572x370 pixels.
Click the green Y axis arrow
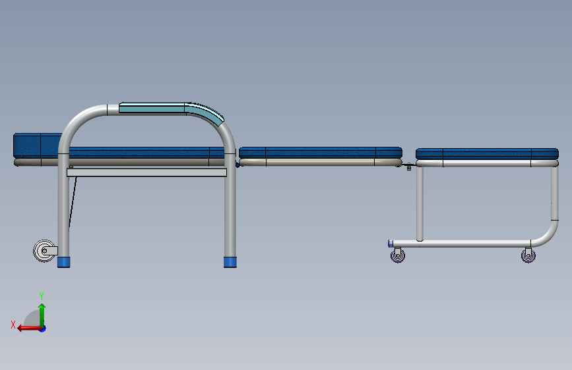click(42, 315)
